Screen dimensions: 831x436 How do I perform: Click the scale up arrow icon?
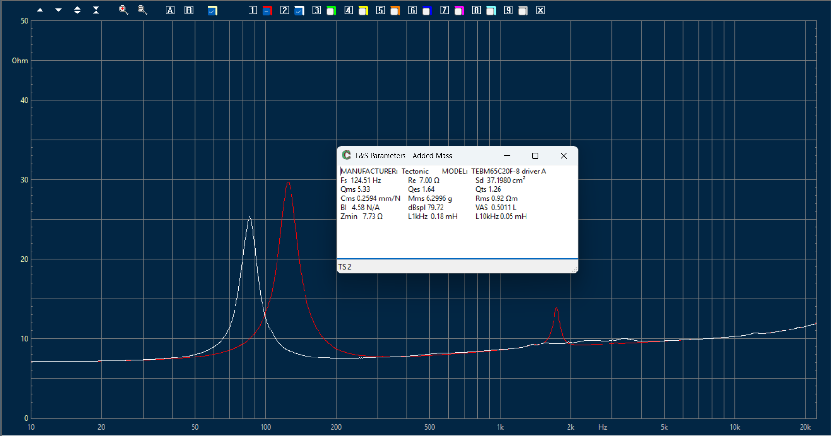[40, 10]
